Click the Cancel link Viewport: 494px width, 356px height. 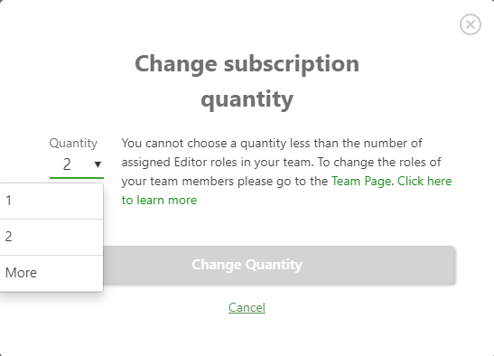point(247,307)
